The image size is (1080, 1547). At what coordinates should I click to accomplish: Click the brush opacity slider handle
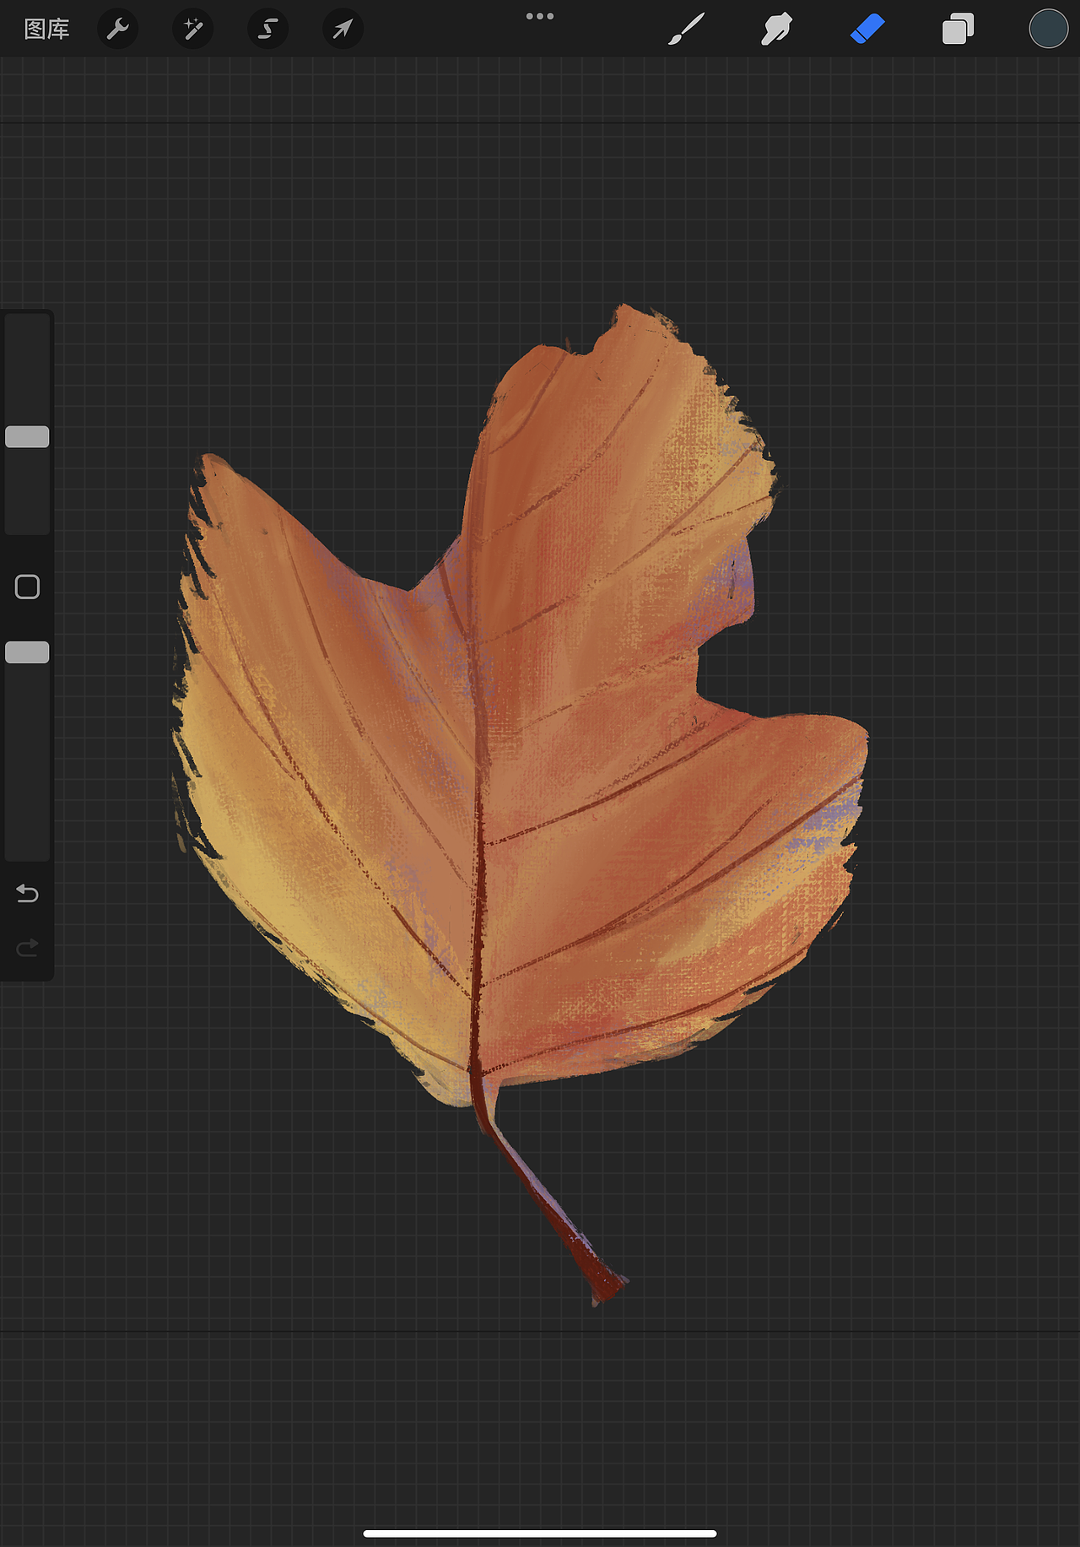(x=27, y=652)
